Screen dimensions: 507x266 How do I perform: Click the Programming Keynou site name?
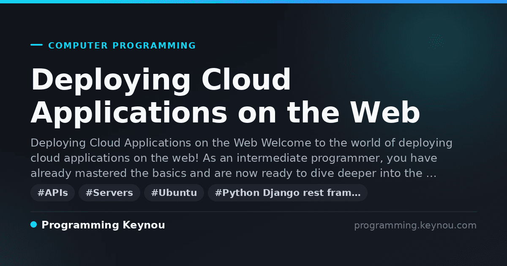pyautogui.click(x=103, y=225)
